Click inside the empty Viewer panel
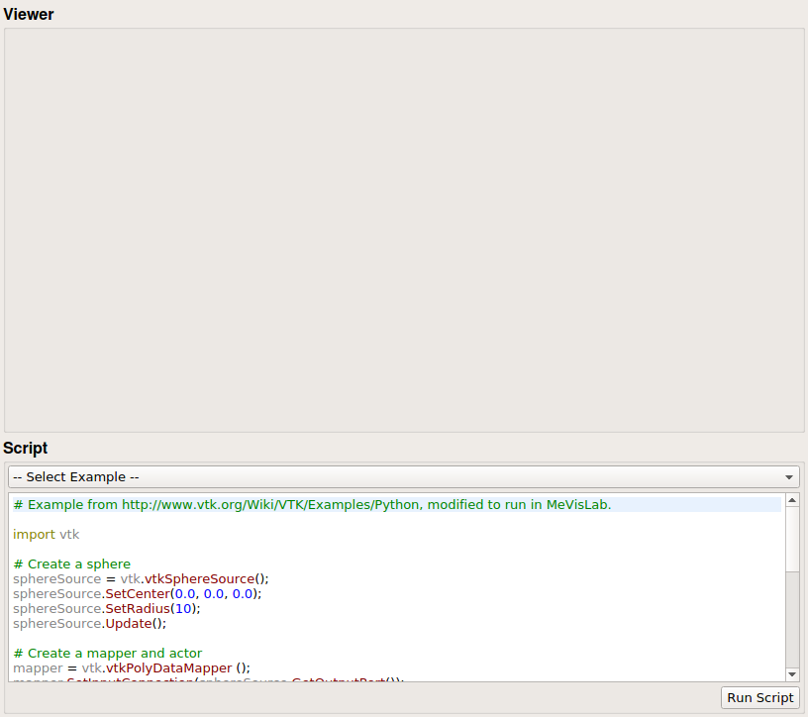 pyautogui.click(x=404, y=230)
